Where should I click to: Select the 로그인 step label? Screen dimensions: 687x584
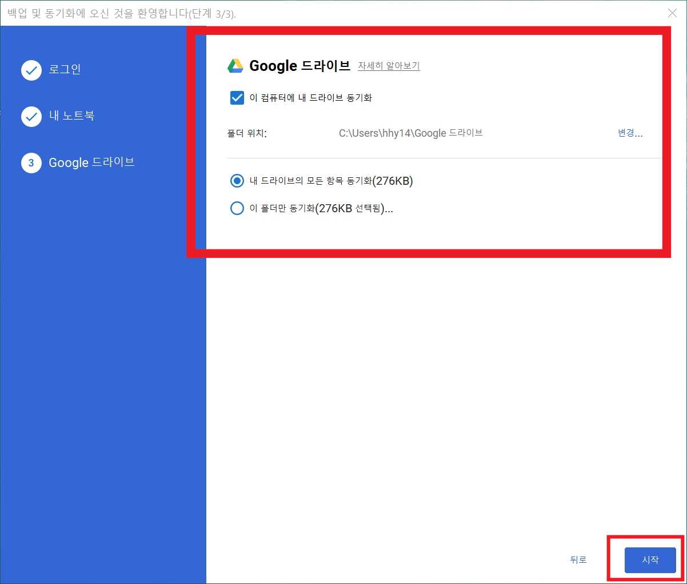pyautogui.click(x=65, y=69)
